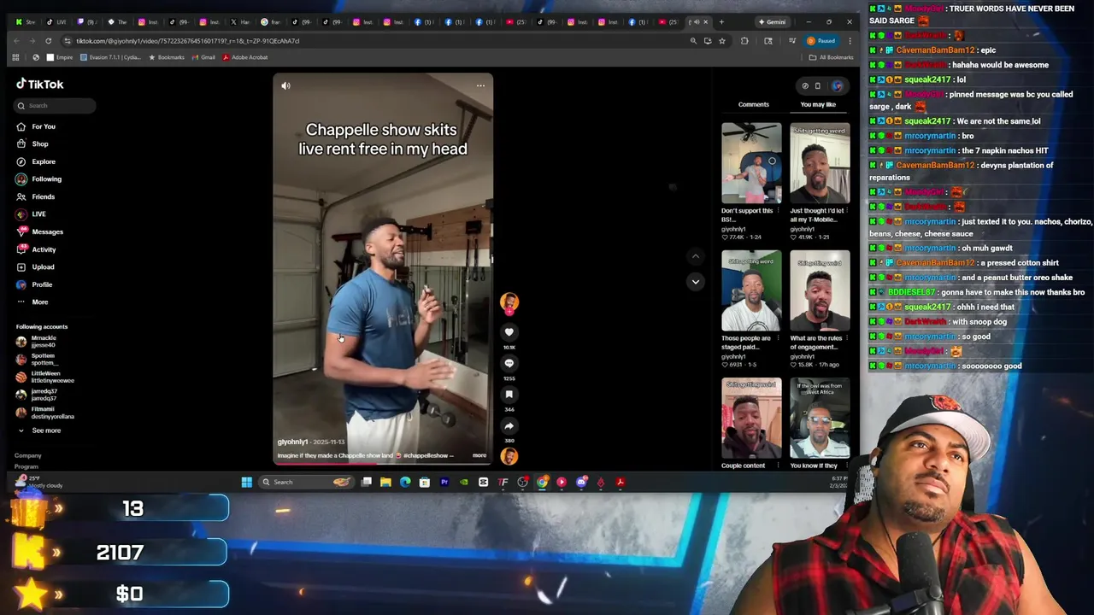Image resolution: width=1094 pixels, height=615 pixels.
Task: Open the video's three-dot options menu
Action: (x=480, y=85)
